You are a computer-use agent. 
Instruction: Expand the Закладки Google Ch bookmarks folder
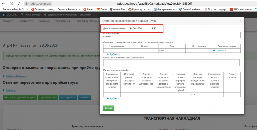point(15,9)
